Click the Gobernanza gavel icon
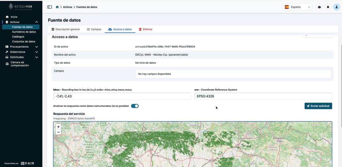This screenshot has width=342, height=167. 7,52
